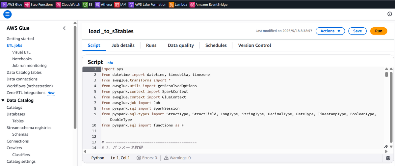Open the Step Functions shortcut icon
Screen dimensions: 395x166
click(27, 5)
